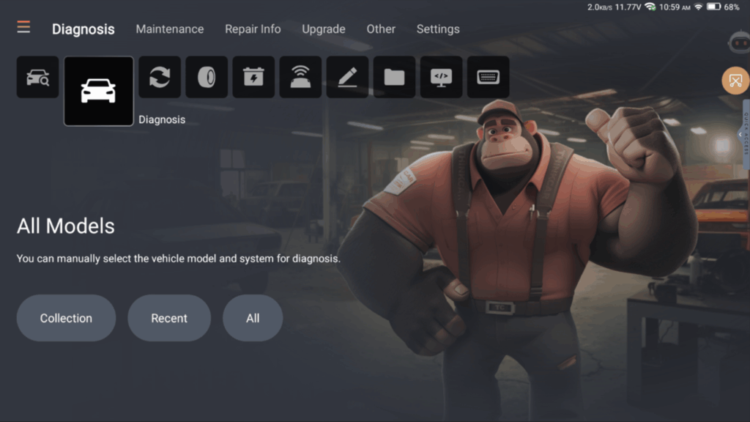This screenshot has width=750, height=422.
Task: Select the highlighted car Diagnosis tile
Action: 99,91
